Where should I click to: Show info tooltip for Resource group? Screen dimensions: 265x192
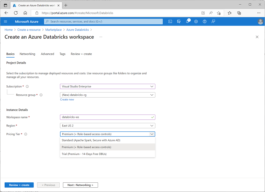41,95
